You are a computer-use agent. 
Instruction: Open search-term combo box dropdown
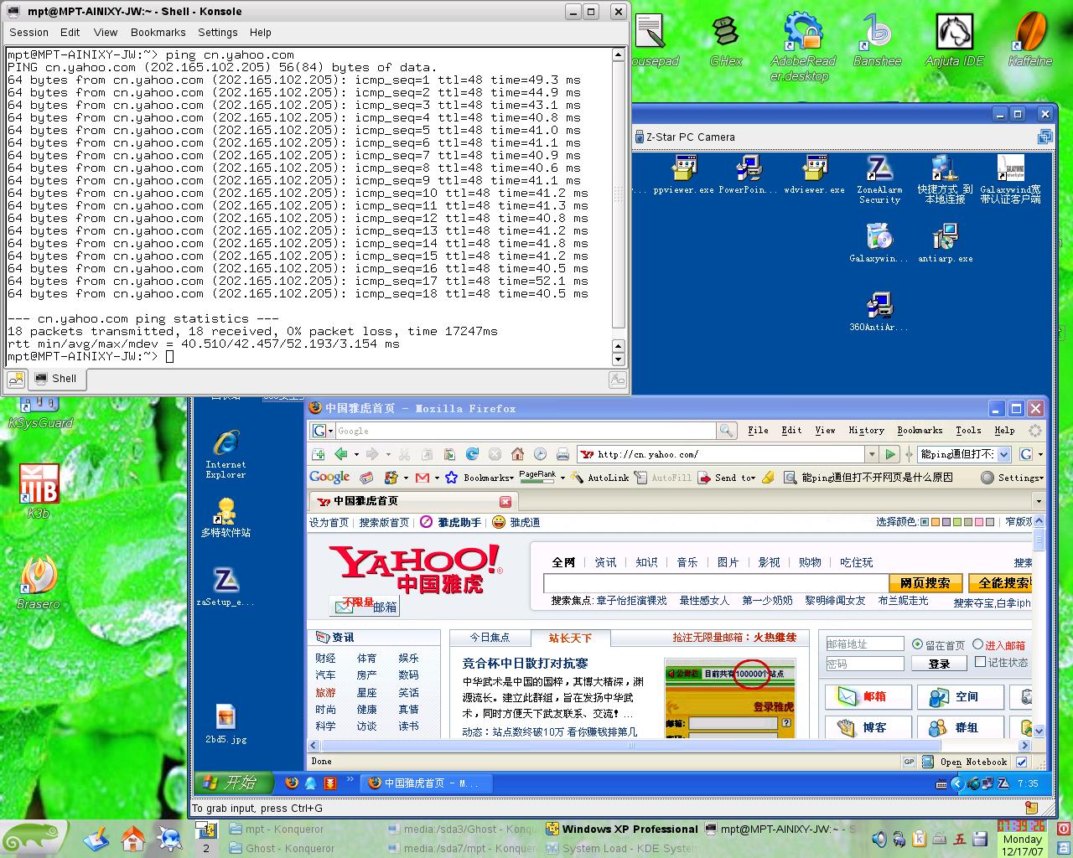1004,454
